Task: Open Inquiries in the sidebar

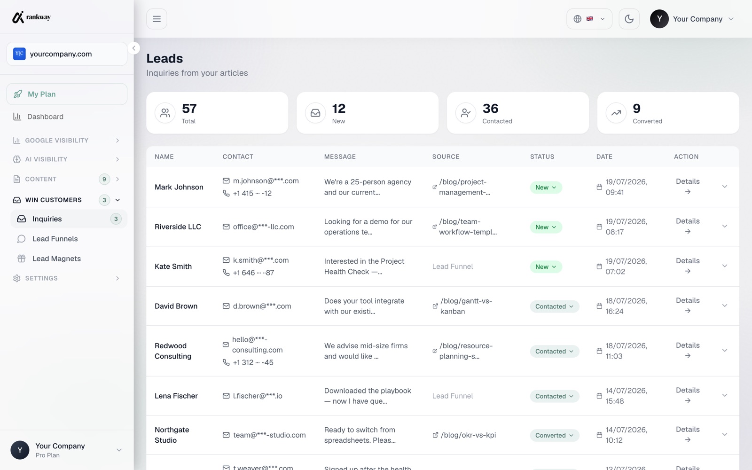Action: (x=69, y=219)
